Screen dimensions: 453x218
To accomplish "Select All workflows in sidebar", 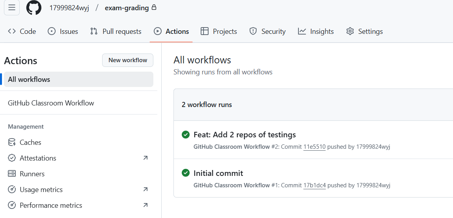I will [29, 79].
